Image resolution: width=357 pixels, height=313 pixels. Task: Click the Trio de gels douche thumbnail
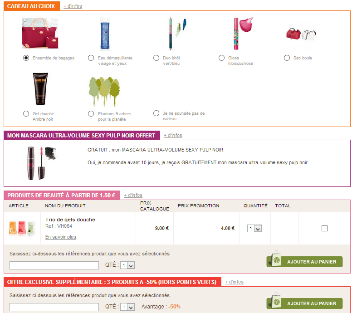[22, 228]
